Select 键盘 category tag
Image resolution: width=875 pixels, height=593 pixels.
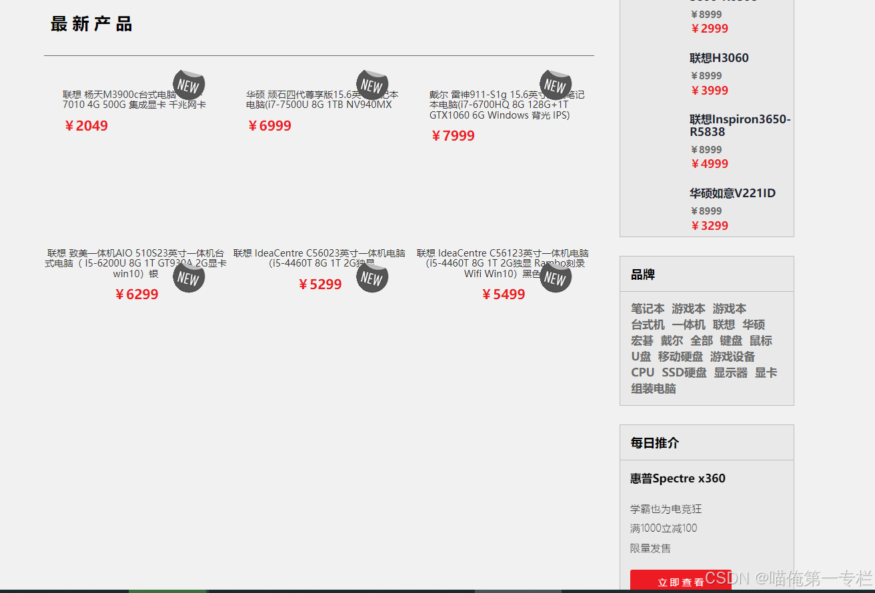tap(731, 340)
